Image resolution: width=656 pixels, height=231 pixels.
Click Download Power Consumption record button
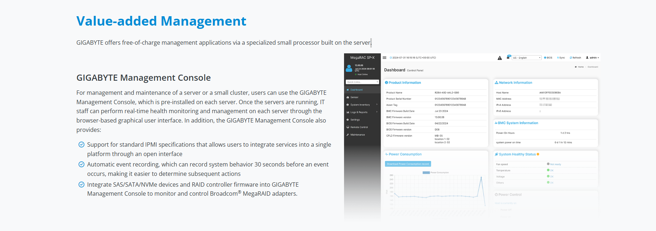point(408,164)
